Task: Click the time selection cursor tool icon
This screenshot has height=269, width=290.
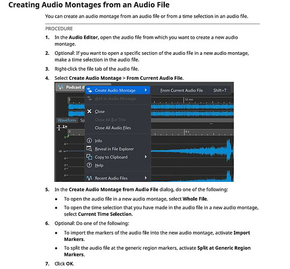Action: point(59,128)
